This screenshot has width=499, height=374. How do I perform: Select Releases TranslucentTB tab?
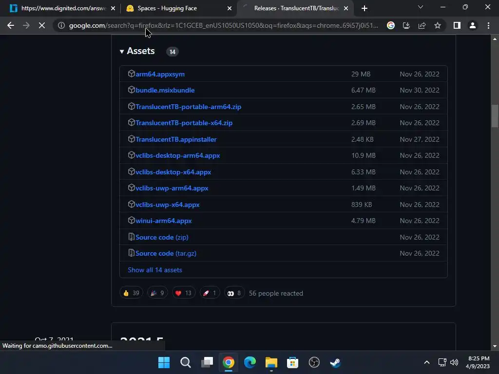pos(295,8)
